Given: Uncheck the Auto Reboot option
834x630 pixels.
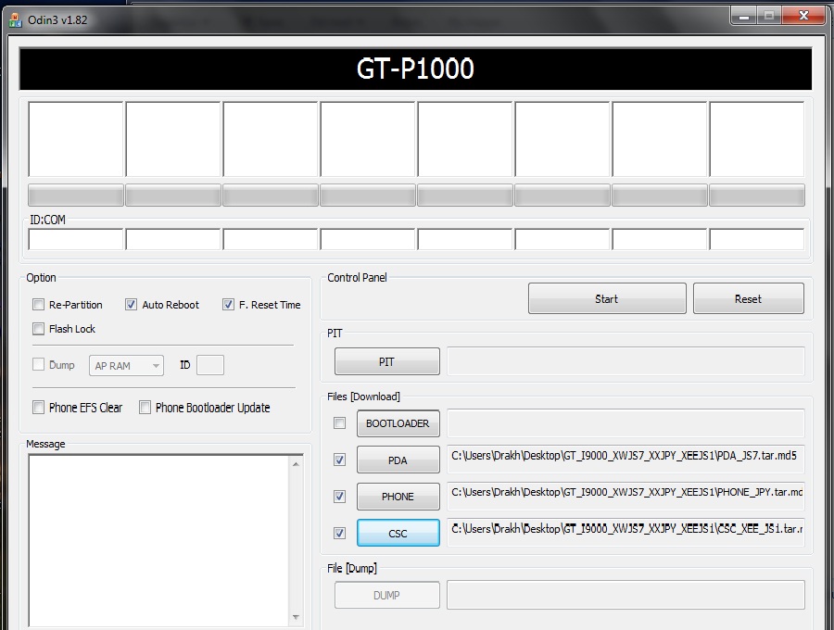Looking at the screenshot, I should [x=131, y=305].
